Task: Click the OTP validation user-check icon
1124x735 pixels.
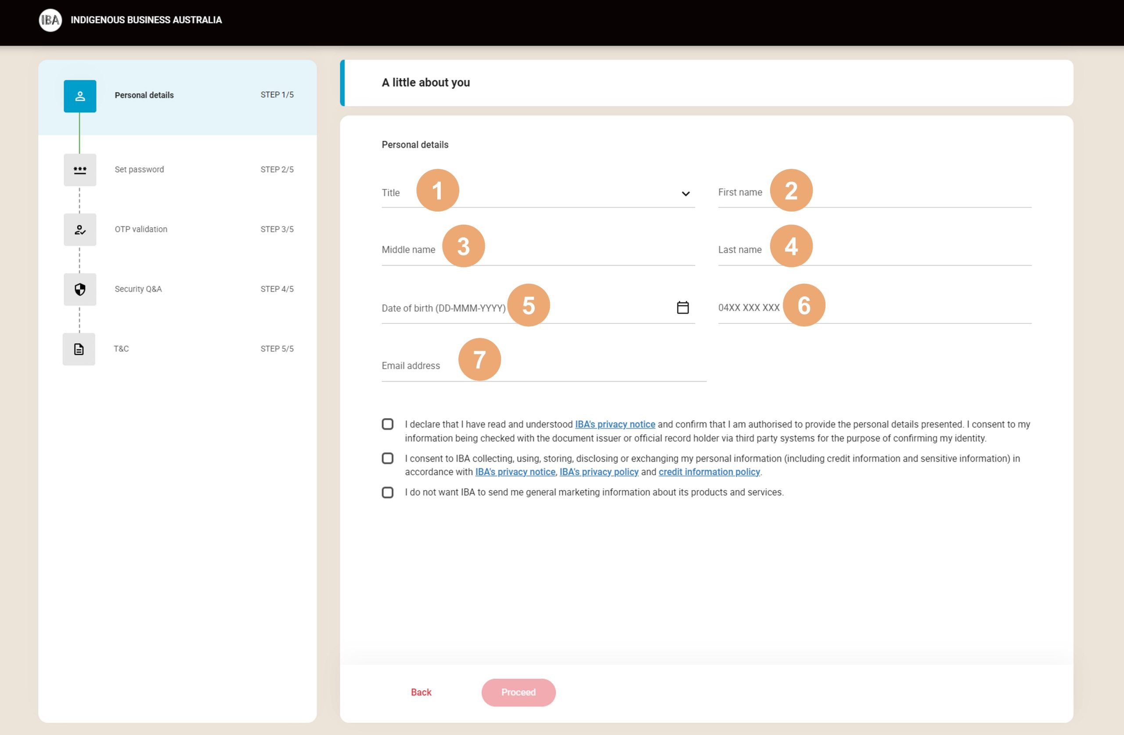Action: tap(80, 230)
